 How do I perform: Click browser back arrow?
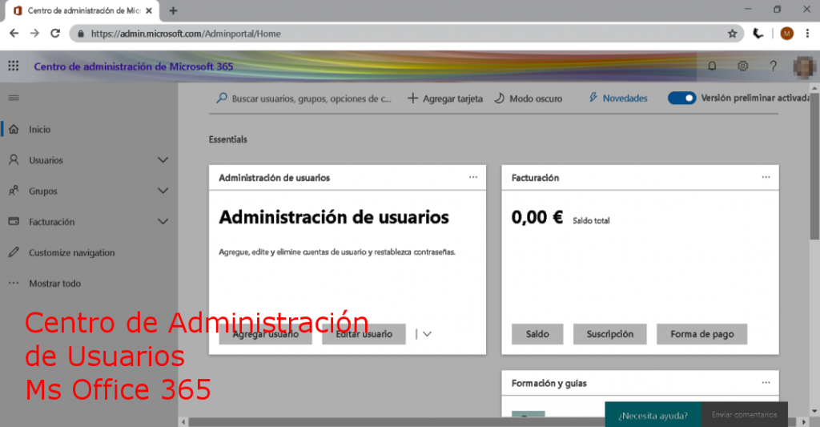(x=14, y=34)
